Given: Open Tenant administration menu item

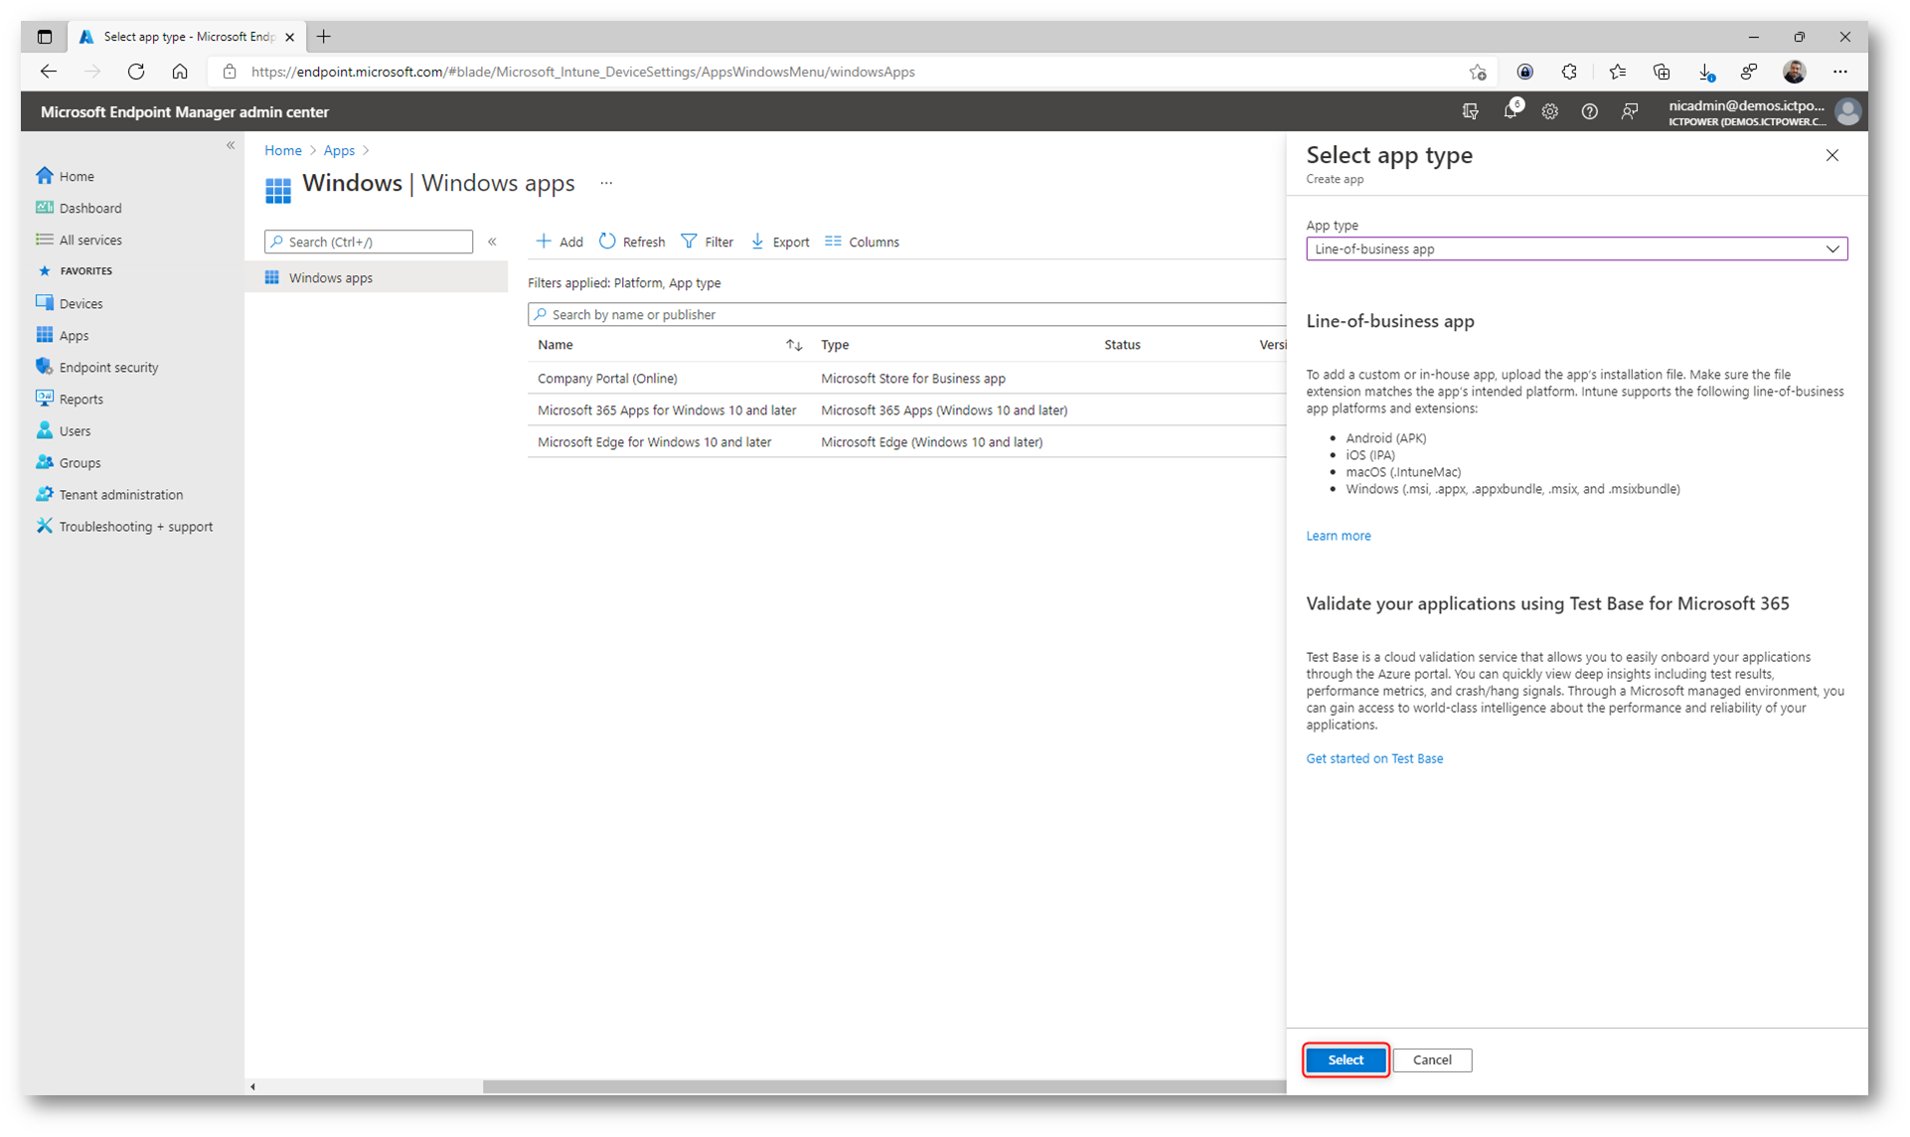Looking at the screenshot, I should pos(120,494).
